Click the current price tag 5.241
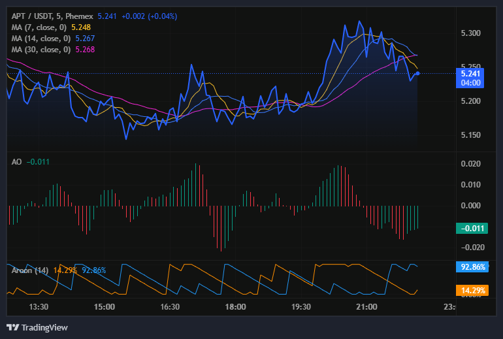 (x=470, y=74)
